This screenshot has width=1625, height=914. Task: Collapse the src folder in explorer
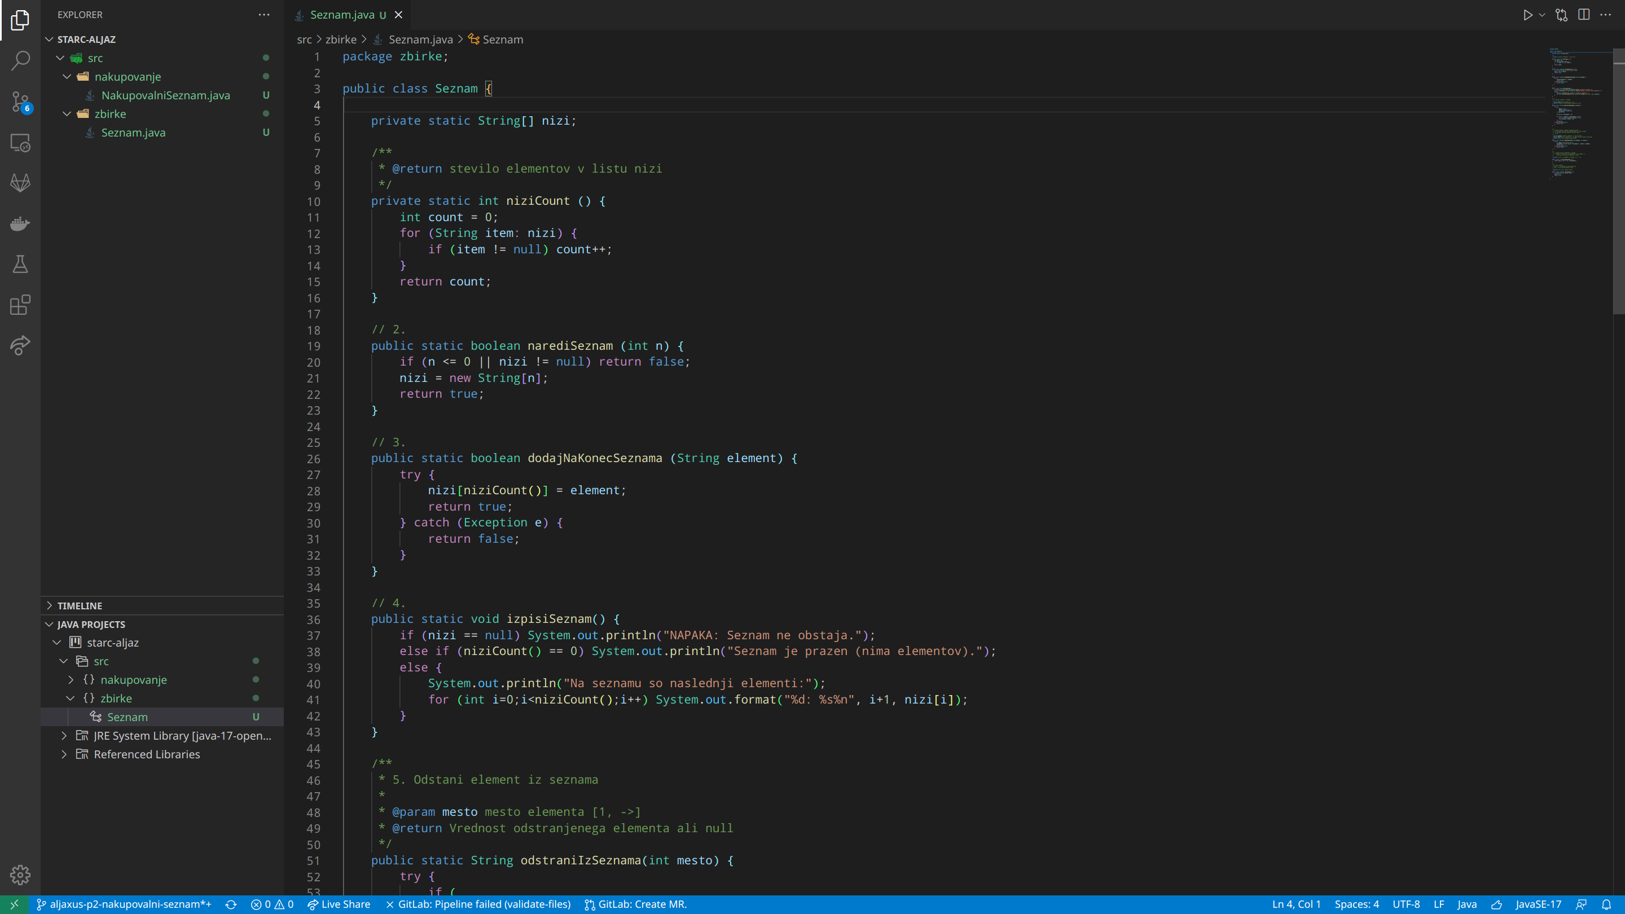click(162, 58)
